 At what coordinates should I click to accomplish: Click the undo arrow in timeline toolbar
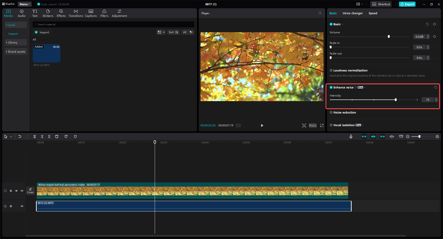click(x=20, y=137)
